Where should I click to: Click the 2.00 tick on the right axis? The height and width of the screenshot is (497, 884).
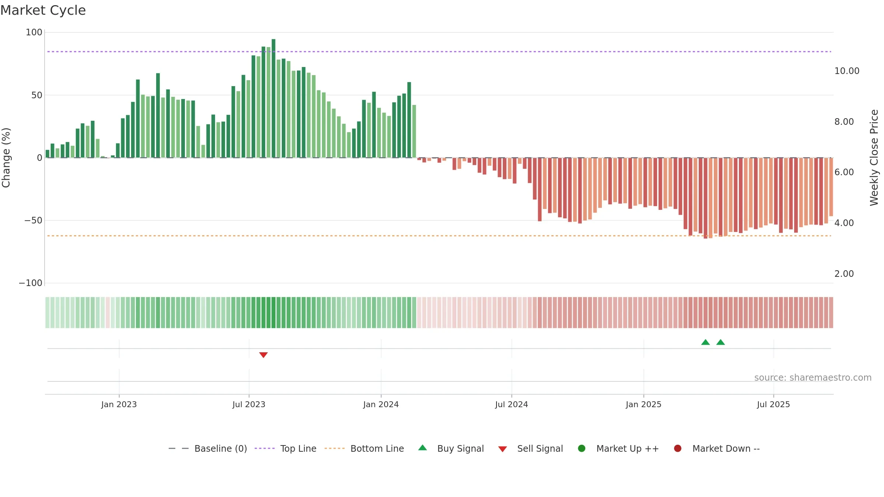click(x=844, y=274)
